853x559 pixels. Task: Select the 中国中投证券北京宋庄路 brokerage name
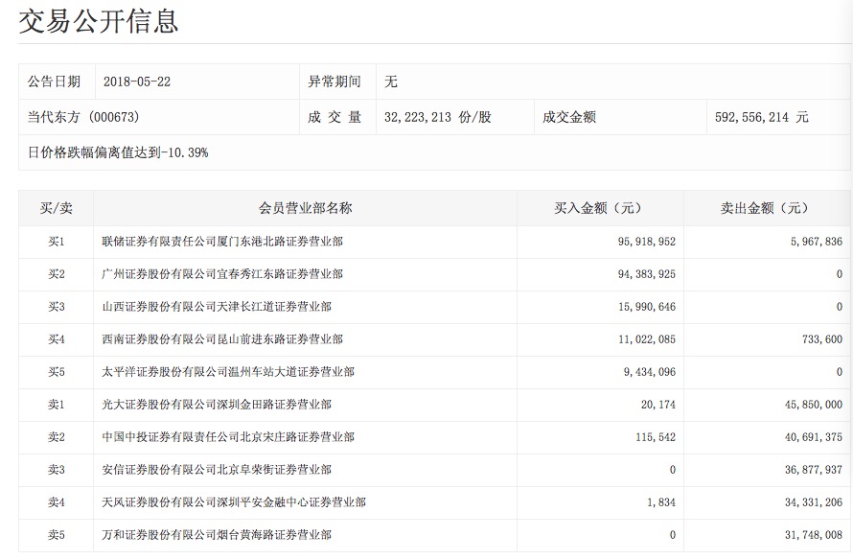(228, 437)
